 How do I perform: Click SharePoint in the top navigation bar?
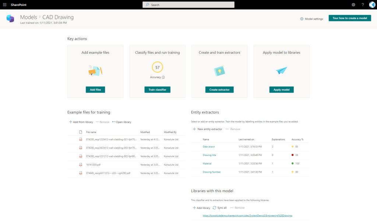18,4
